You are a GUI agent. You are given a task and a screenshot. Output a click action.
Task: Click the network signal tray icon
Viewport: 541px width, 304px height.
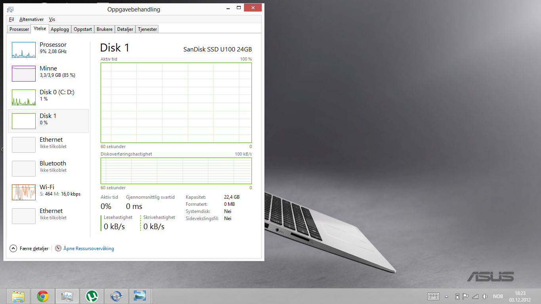pos(475,296)
